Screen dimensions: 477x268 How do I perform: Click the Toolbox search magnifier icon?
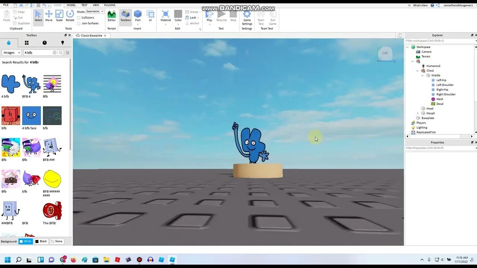pyautogui.click(x=61, y=53)
